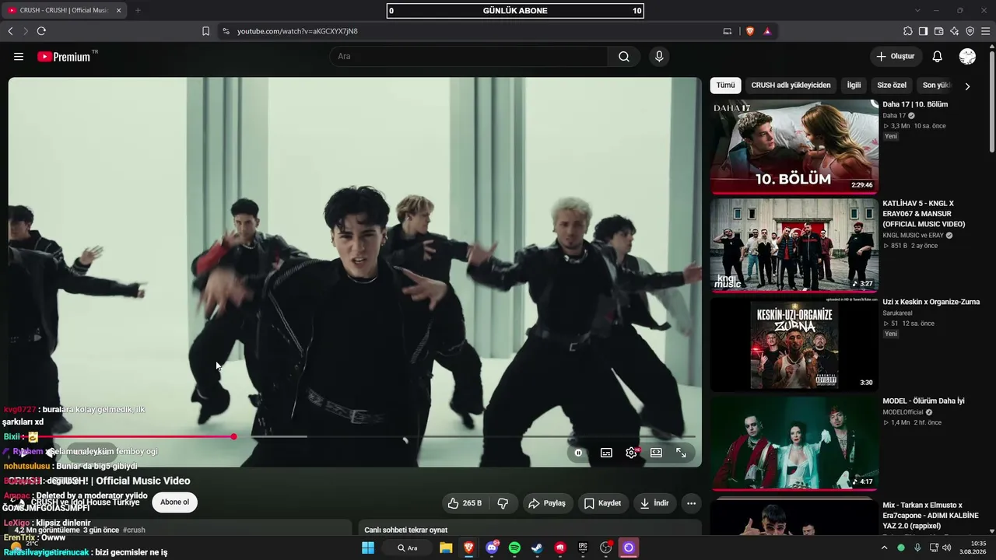Show hidden system tray icons
This screenshot has height=560, width=996.
point(884,548)
